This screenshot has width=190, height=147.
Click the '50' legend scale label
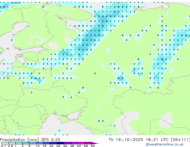click(x=93, y=146)
